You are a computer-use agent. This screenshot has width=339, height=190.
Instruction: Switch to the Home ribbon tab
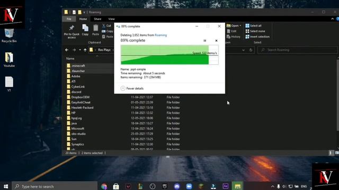click(x=83, y=19)
